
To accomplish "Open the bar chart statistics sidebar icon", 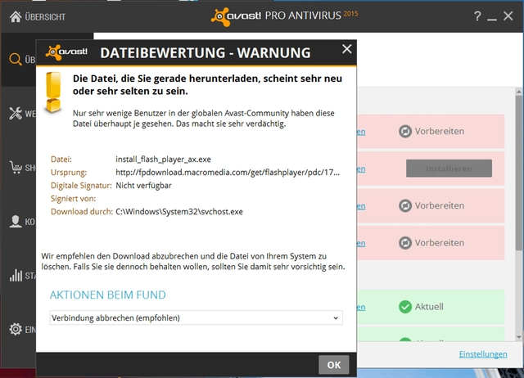I will (x=16, y=276).
